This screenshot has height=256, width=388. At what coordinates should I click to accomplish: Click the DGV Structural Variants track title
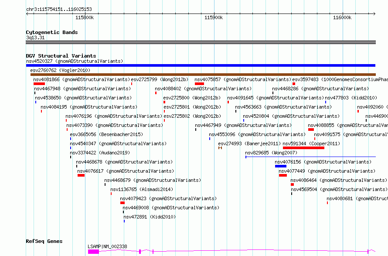point(61,56)
